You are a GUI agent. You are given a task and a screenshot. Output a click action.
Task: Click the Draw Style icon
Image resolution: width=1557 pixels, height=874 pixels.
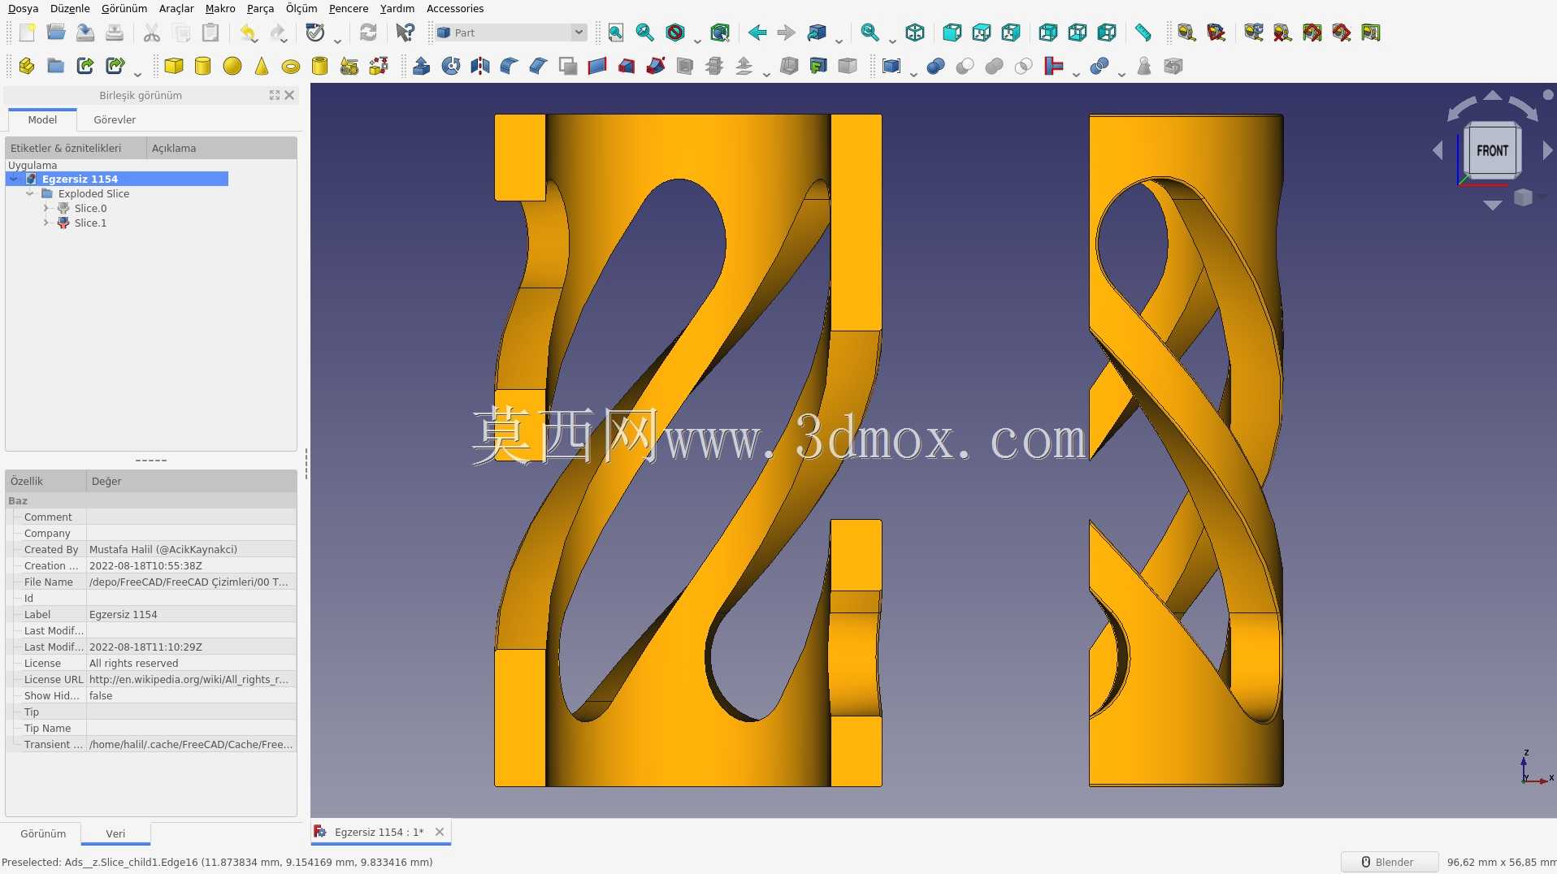pyautogui.click(x=674, y=32)
